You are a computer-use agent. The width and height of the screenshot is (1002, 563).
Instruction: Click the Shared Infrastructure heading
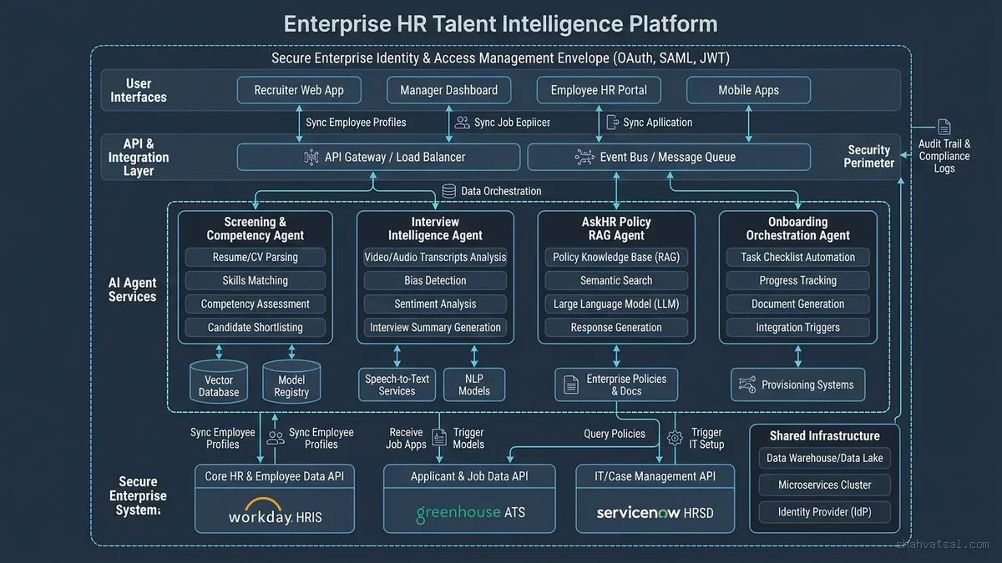pos(824,435)
